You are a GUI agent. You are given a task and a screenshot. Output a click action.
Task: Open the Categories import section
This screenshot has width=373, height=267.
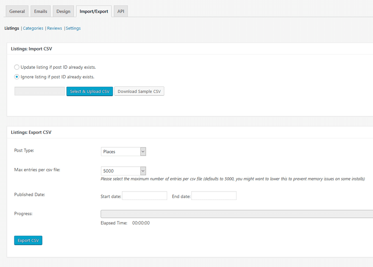pyautogui.click(x=33, y=28)
